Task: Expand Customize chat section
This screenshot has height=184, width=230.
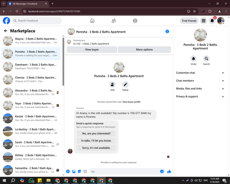Action: pyautogui.click(x=200, y=73)
